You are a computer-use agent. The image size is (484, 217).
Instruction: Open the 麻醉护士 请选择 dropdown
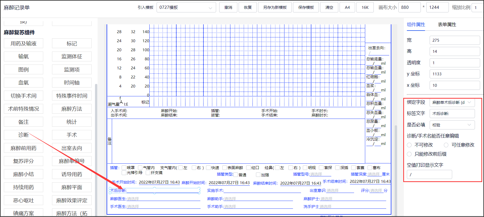[x=353, y=199]
